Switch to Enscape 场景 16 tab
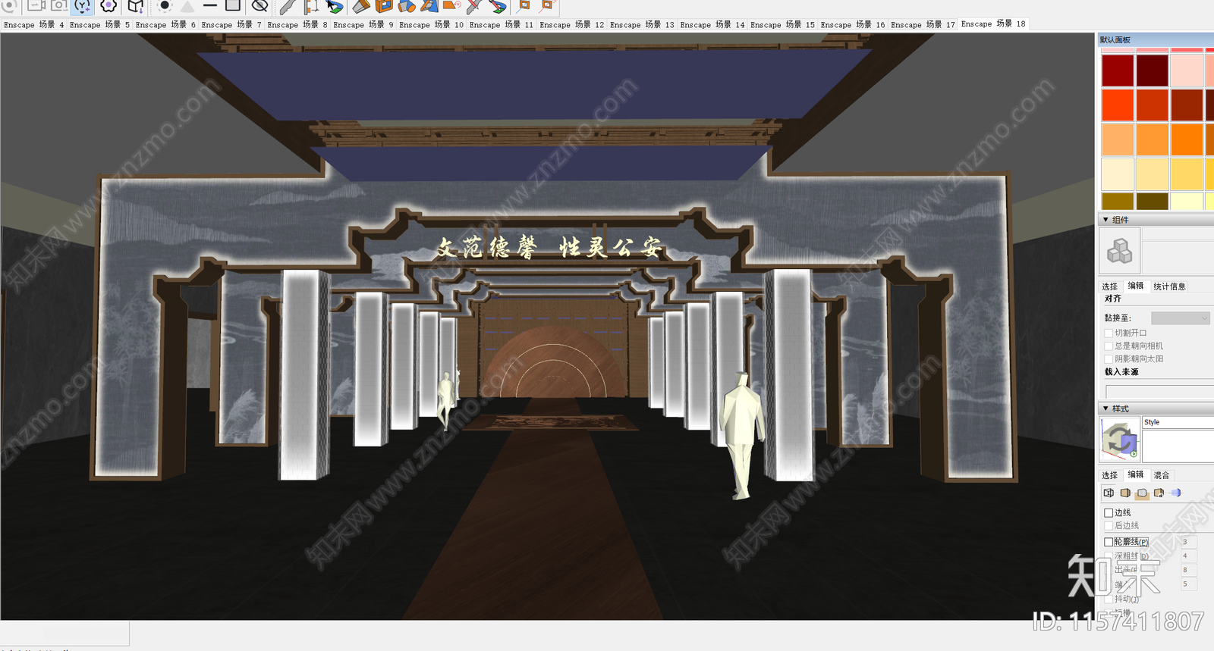1214x651 pixels. (853, 24)
